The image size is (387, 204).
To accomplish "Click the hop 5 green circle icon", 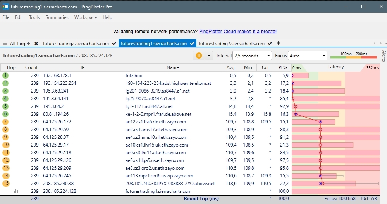I will (x=5, y=106).
